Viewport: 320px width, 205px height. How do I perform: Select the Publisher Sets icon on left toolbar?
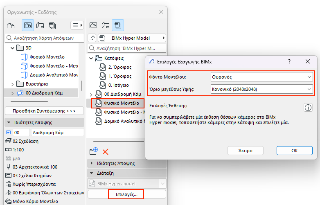point(52,25)
